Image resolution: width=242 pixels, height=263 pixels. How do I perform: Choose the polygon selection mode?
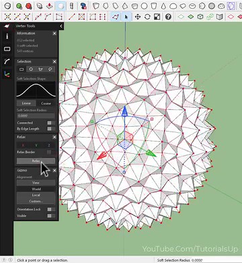pyautogui.click(x=40, y=69)
